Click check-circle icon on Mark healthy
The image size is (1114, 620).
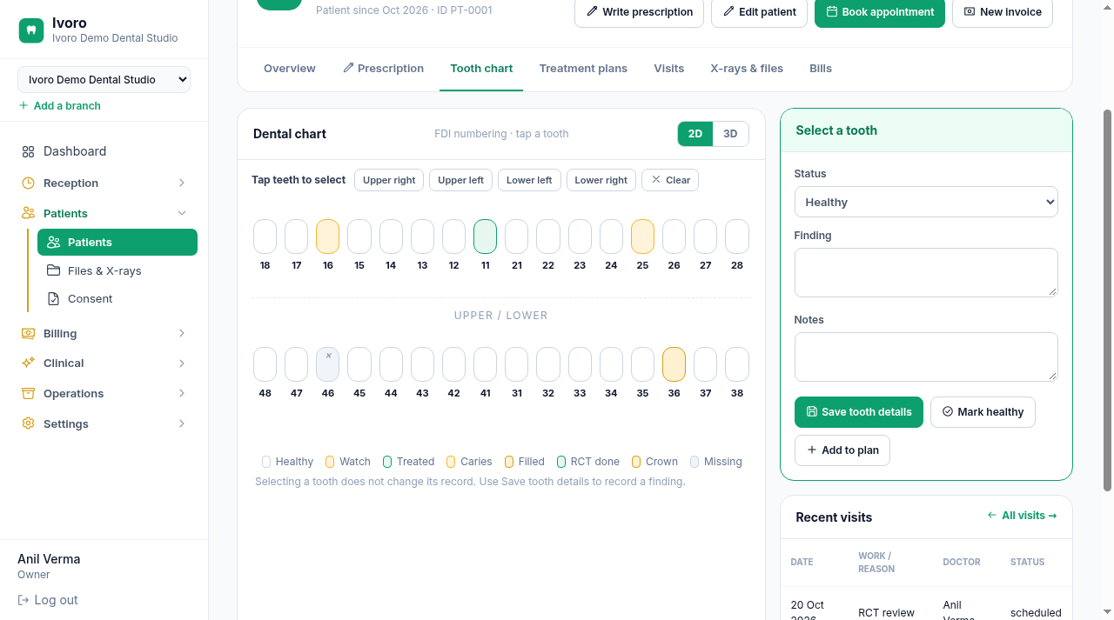click(x=948, y=411)
